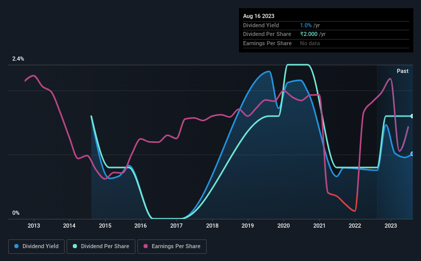The width and height of the screenshot is (421, 261).
Task: Click the Past label in the chart
Action: click(x=403, y=71)
